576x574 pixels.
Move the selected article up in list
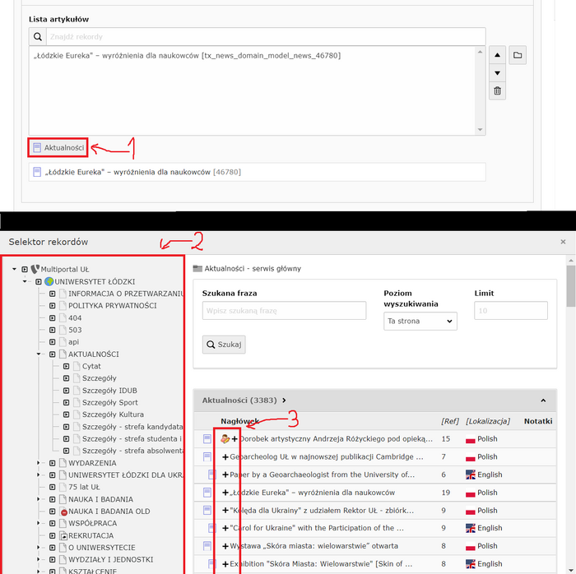(x=497, y=56)
